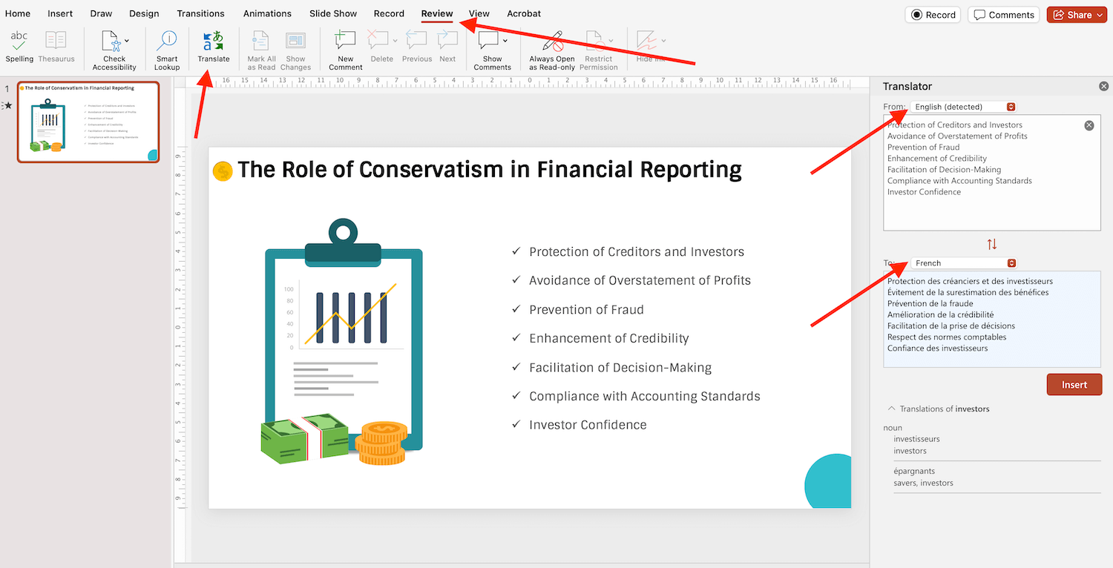The height and width of the screenshot is (568, 1113).
Task: Open the Delete comment dropdown arrow
Action: pos(395,41)
